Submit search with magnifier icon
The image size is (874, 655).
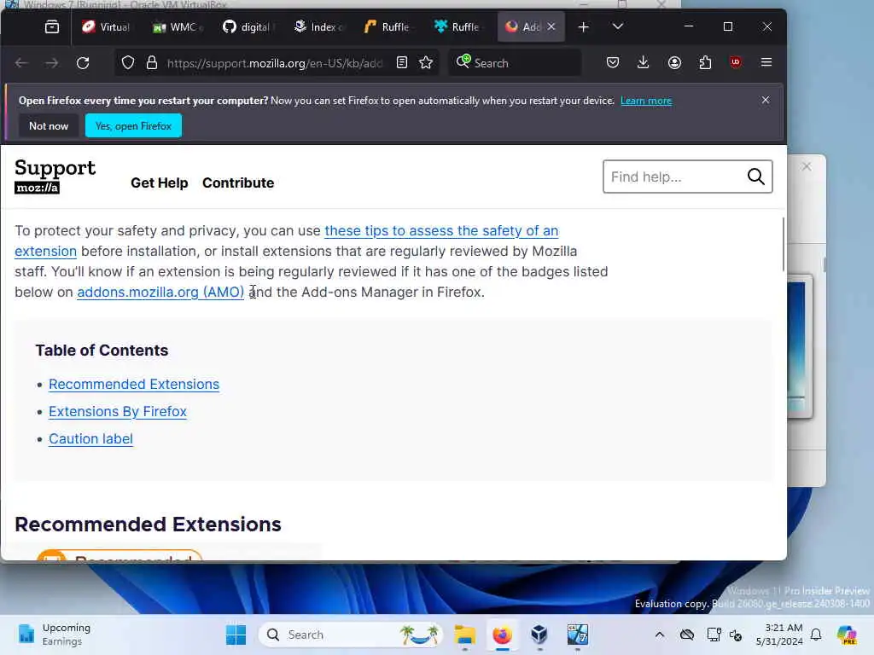756,177
